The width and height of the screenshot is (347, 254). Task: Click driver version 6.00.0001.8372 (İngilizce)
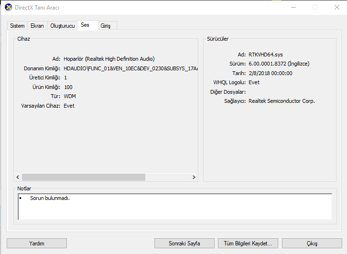pos(279,64)
